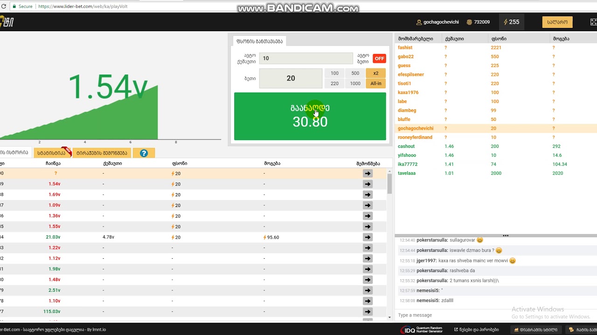Select the 100 quick bet amount
597x335 pixels.
(x=334, y=73)
